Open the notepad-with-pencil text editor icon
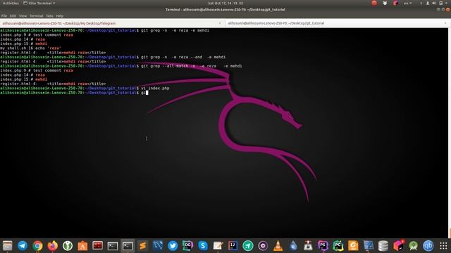The height and width of the screenshot is (253, 451). click(218, 246)
